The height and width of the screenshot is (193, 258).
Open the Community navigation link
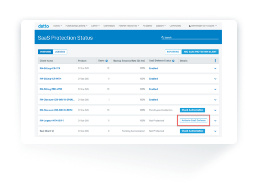point(175,26)
